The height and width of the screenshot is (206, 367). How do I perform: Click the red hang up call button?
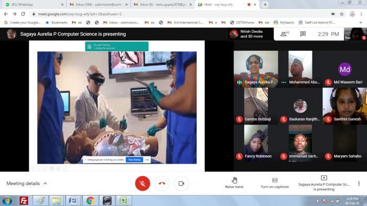pyautogui.click(x=161, y=184)
